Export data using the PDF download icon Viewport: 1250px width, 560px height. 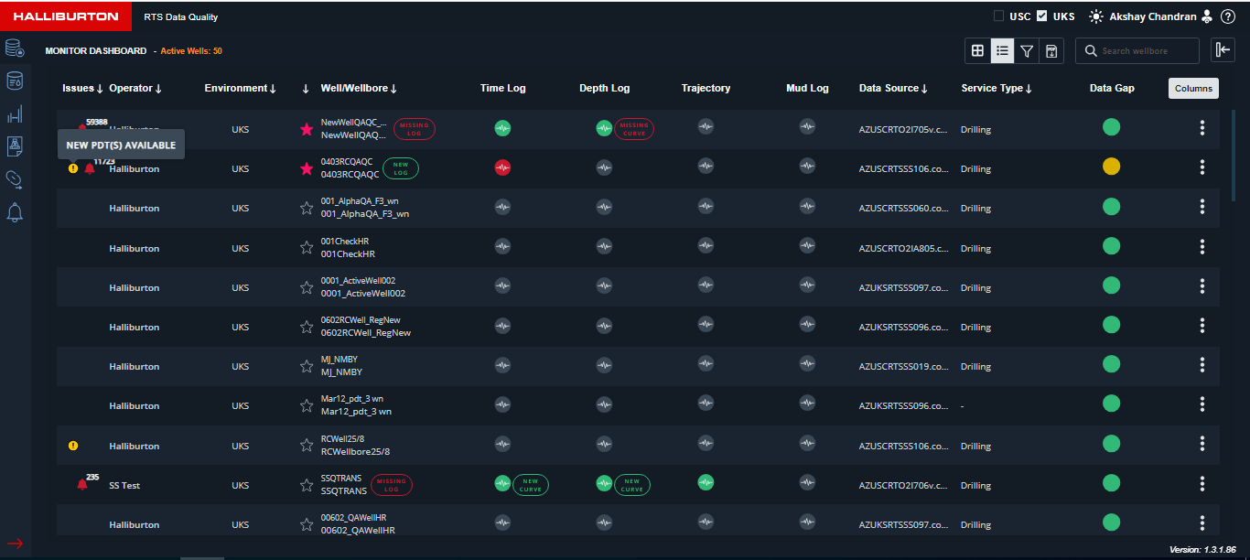point(1051,50)
